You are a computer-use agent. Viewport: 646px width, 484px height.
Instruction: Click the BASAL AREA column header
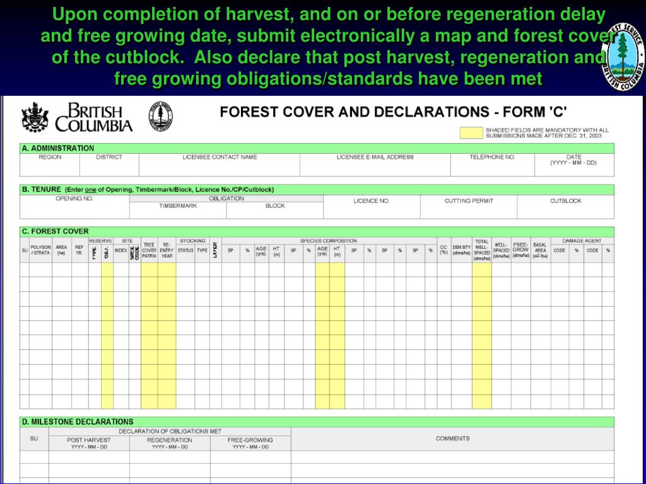point(540,250)
